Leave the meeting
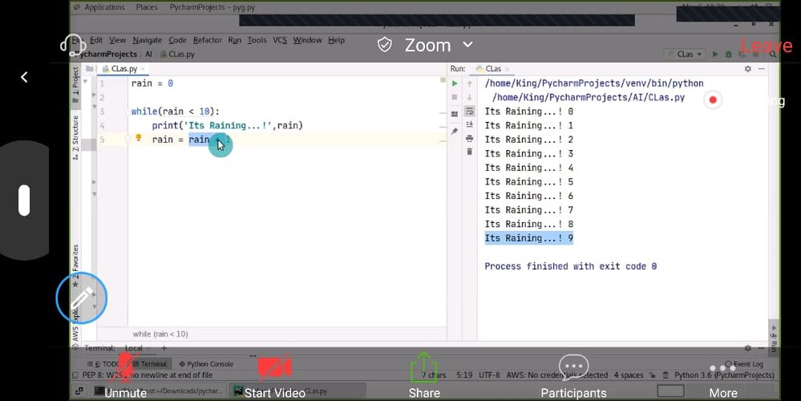801x401 pixels. tap(765, 47)
